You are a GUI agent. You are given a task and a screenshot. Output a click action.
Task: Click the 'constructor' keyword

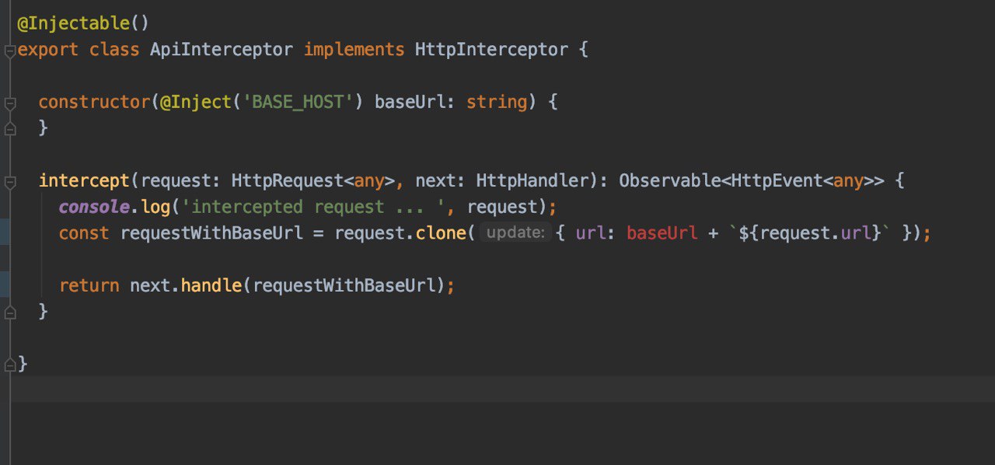(94, 102)
